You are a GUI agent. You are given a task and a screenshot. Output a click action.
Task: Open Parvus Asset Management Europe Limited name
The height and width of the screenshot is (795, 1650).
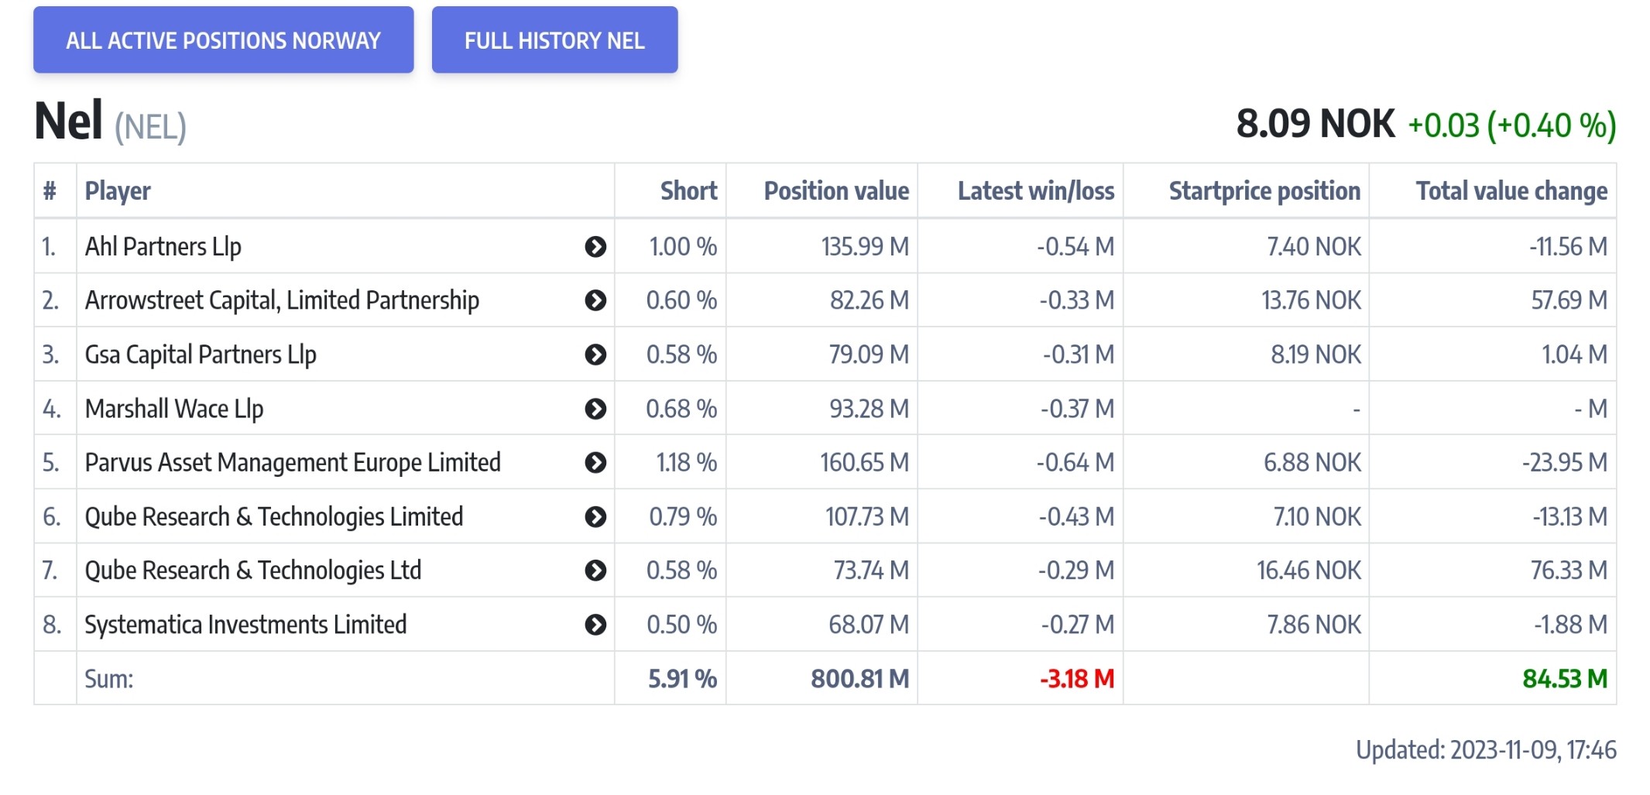293,463
